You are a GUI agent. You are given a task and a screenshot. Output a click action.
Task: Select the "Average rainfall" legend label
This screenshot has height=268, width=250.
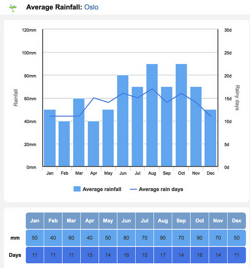(x=102, y=189)
